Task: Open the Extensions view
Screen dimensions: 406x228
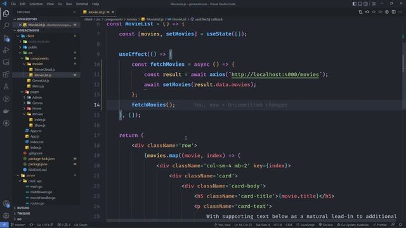Action: 6,75
